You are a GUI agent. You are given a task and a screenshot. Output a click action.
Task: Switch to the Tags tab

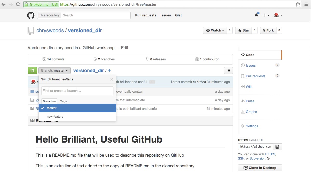(x=63, y=101)
